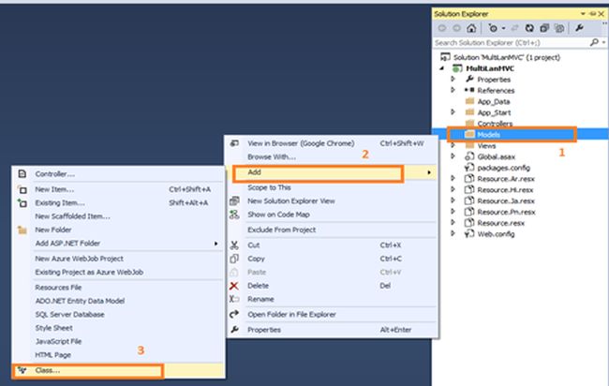Expand the References node
This screenshot has height=386, width=609.
[x=453, y=90]
